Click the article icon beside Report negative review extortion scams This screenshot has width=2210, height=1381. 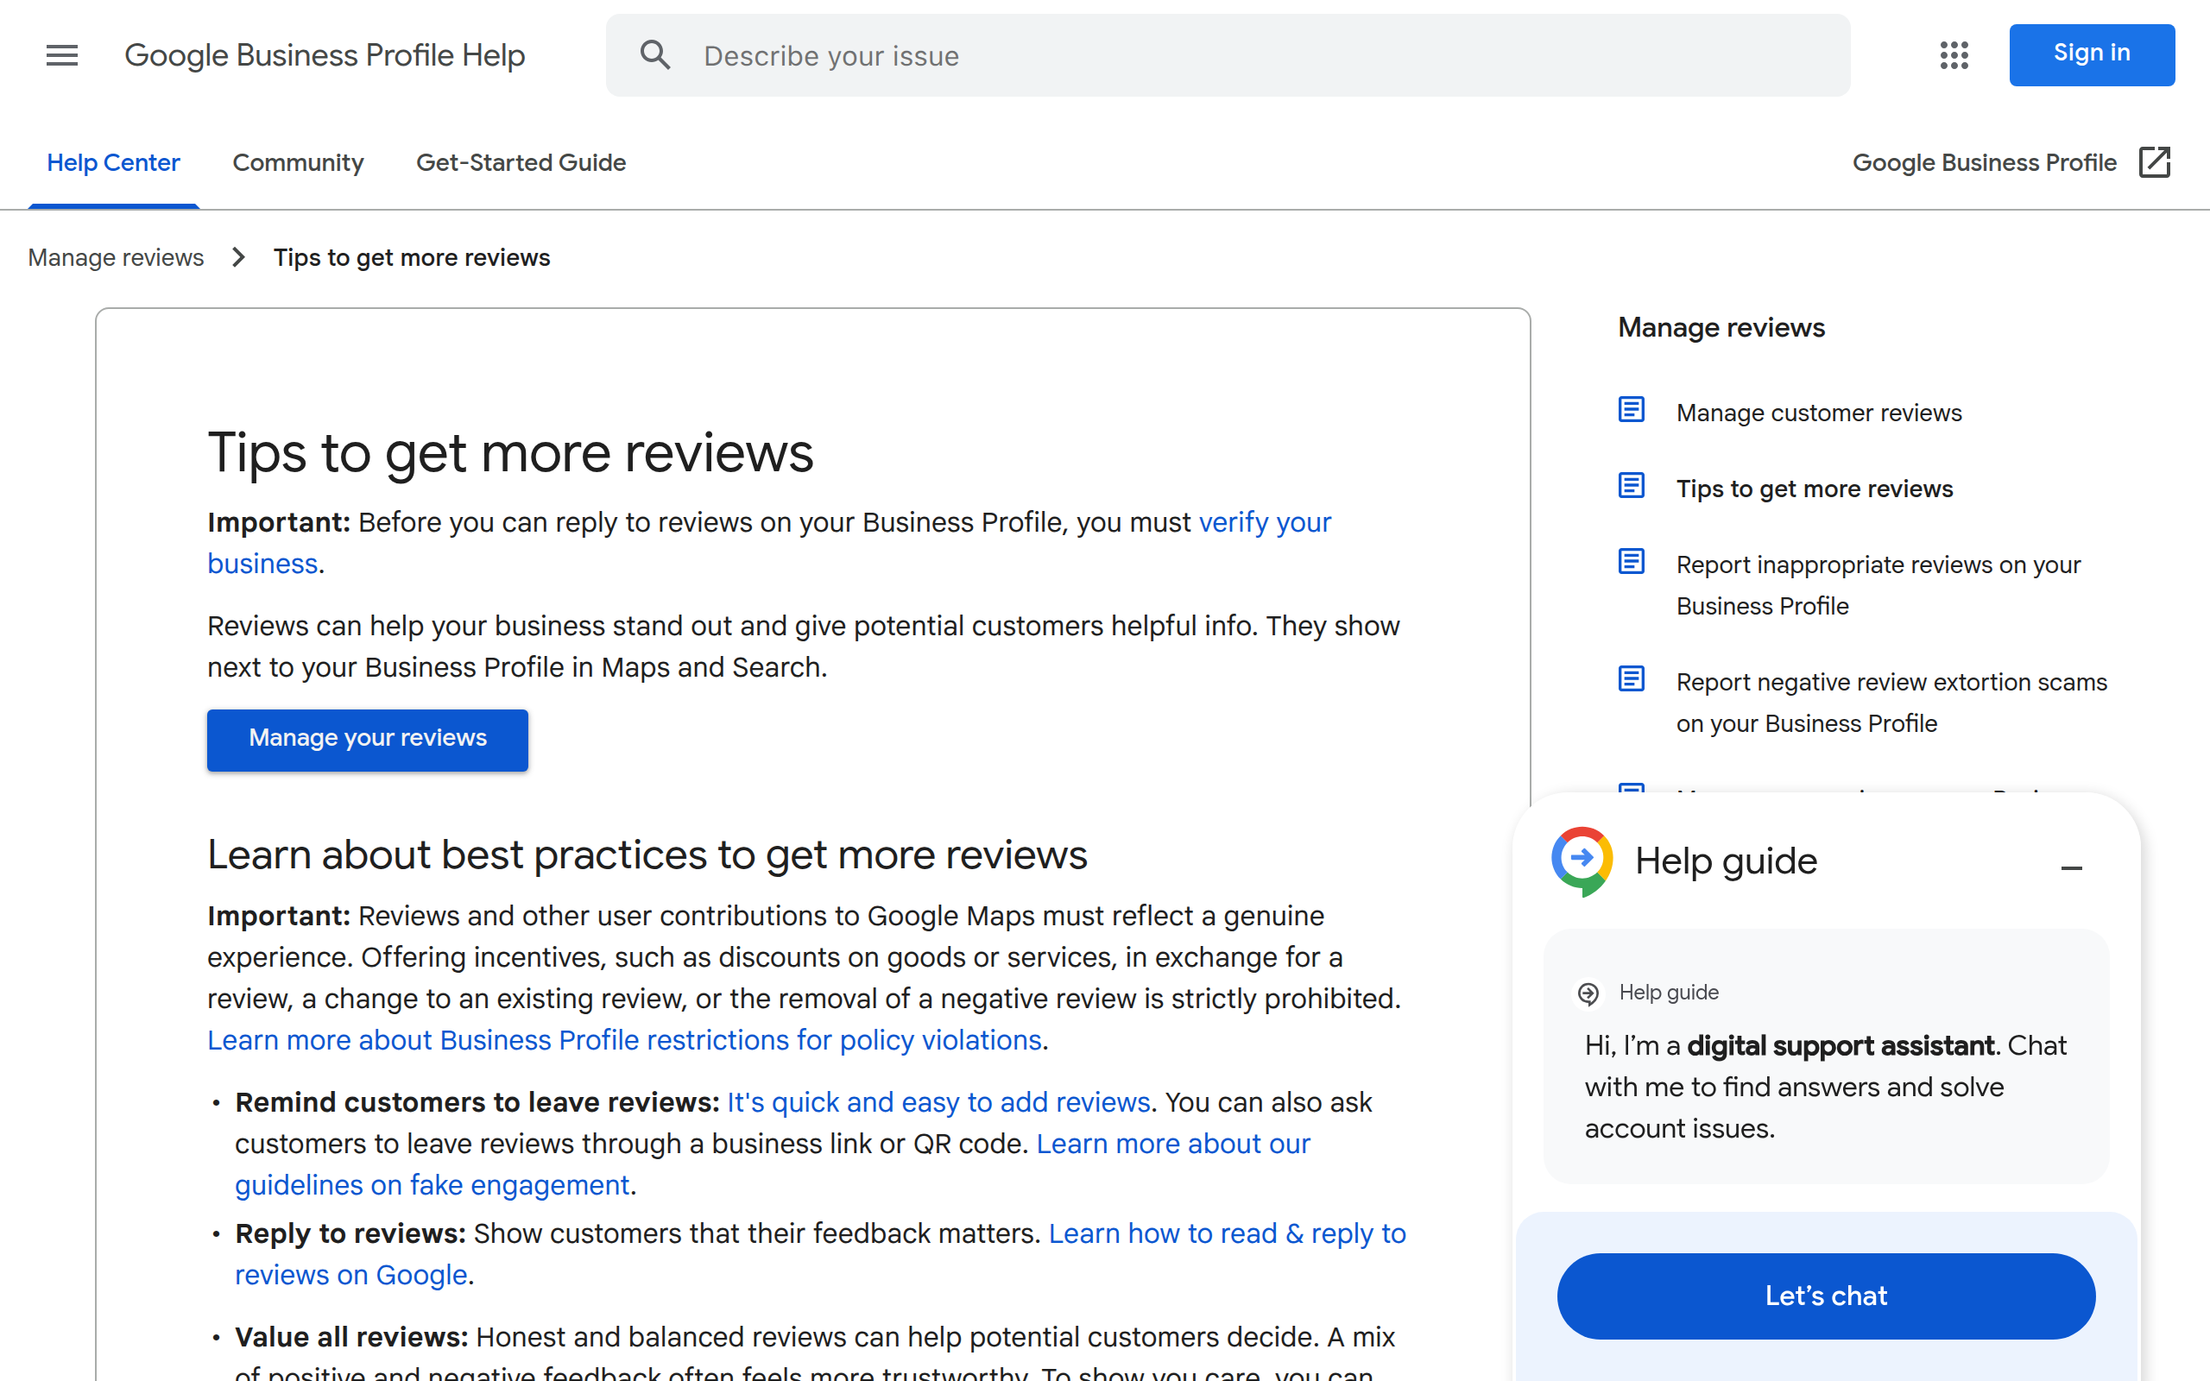[1631, 678]
